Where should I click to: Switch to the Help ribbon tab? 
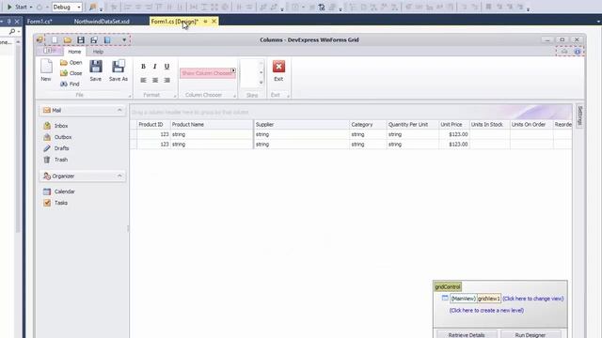pos(98,52)
